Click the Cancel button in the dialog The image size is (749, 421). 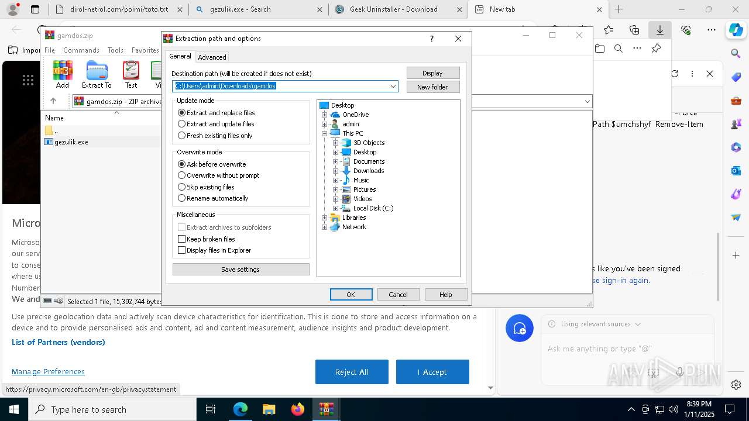click(398, 295)
